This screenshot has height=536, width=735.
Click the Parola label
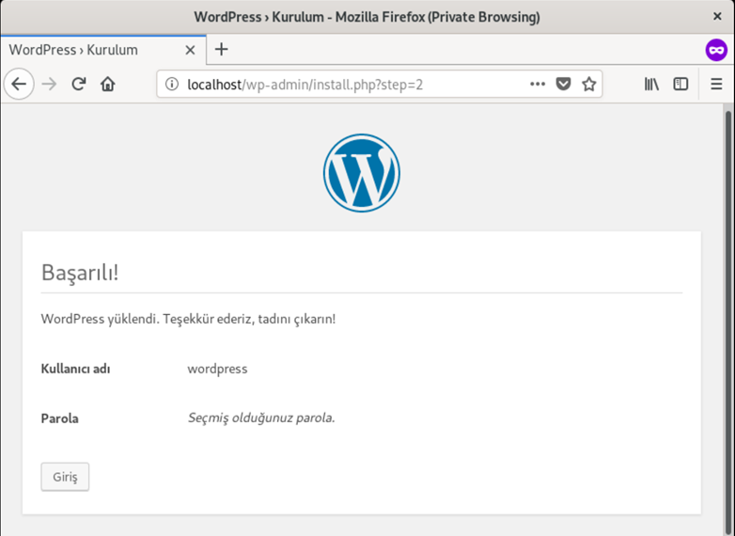pyautogui.click(x=59, y=418)
